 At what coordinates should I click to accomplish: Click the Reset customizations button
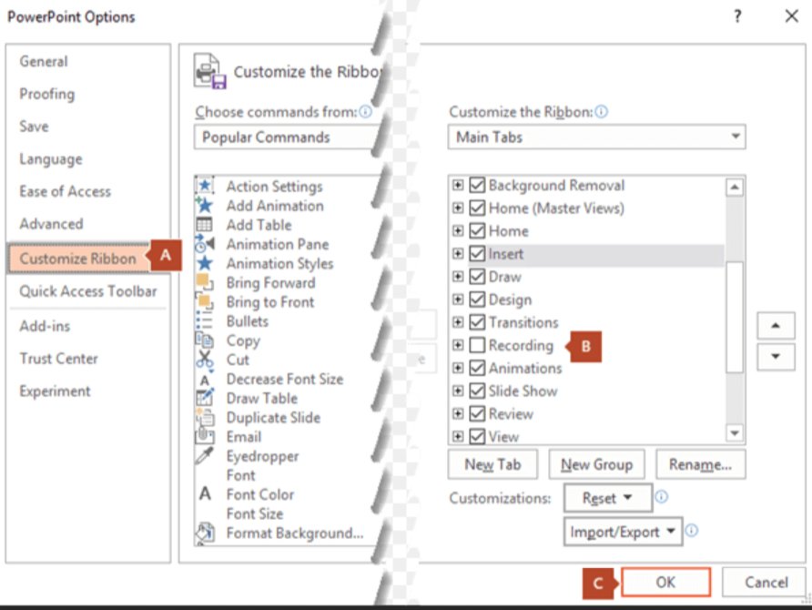(608, 498)
